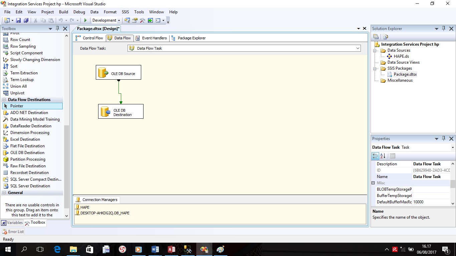Pin the Toolbox panel with auto-hide pin

tap(57, 29)
